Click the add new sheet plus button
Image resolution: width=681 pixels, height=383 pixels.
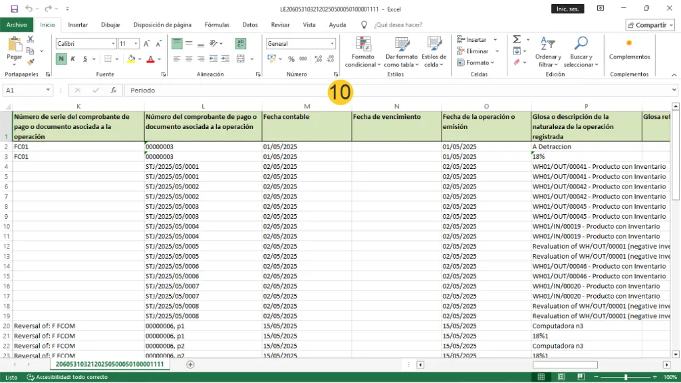coord(190,364)
